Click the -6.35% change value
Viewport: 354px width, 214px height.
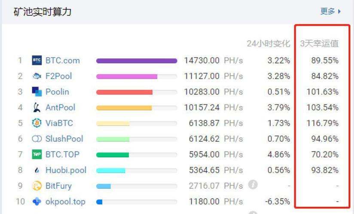(278, 202)
